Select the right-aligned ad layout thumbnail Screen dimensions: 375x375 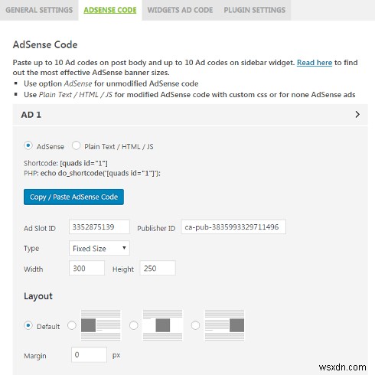(x=224, y=325)
